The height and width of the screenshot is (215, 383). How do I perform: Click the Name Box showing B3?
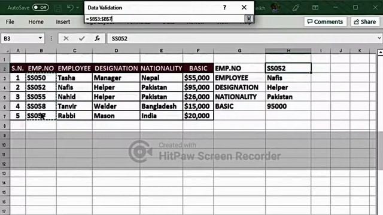click(x=20, y=38)
